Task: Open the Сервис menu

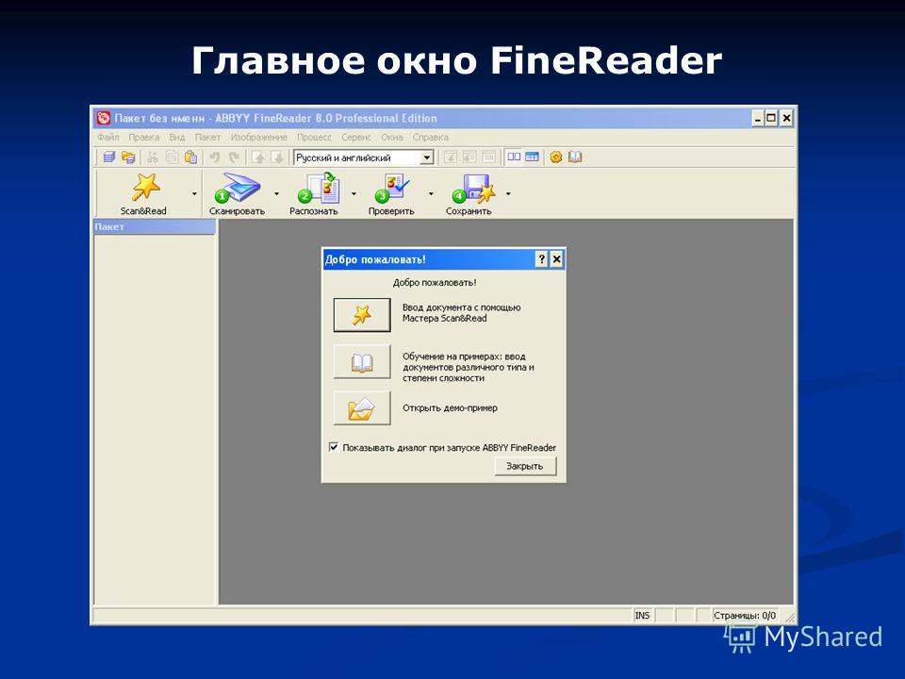Action: [356, 138]
